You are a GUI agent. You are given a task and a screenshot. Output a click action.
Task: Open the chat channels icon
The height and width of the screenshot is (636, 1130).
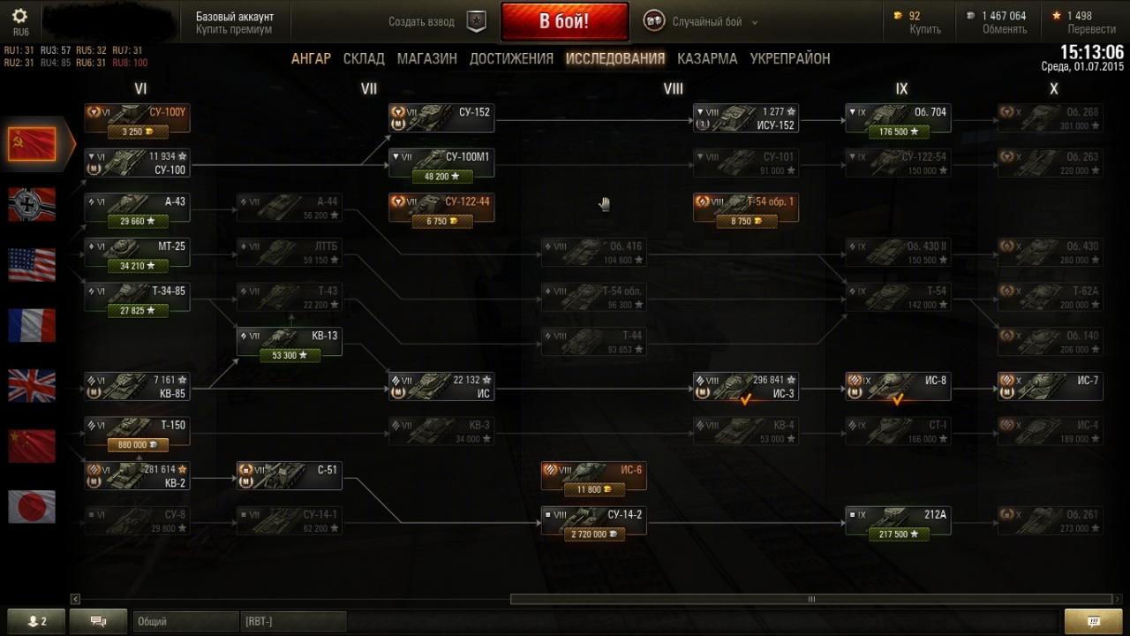(98, 622)
